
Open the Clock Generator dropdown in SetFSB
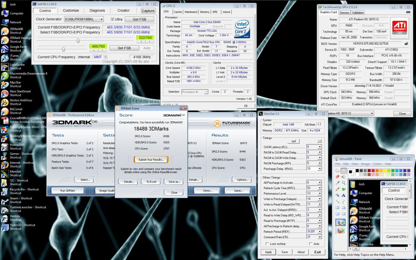tap(84, 19)
